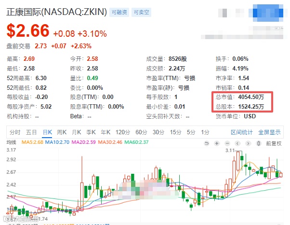Select the 日K daily candlestick tab
The width and height of the screenshot is (290, 225).
(47, 132)
